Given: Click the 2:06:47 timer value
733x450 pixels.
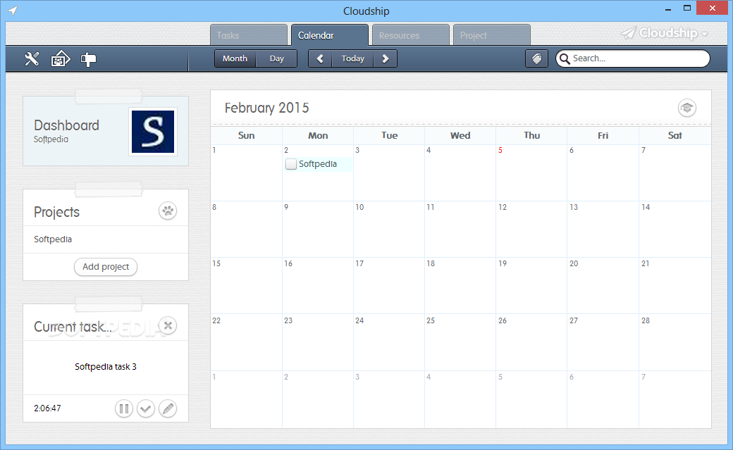Looking at the screenshot, I should click(x=47, y=408).
